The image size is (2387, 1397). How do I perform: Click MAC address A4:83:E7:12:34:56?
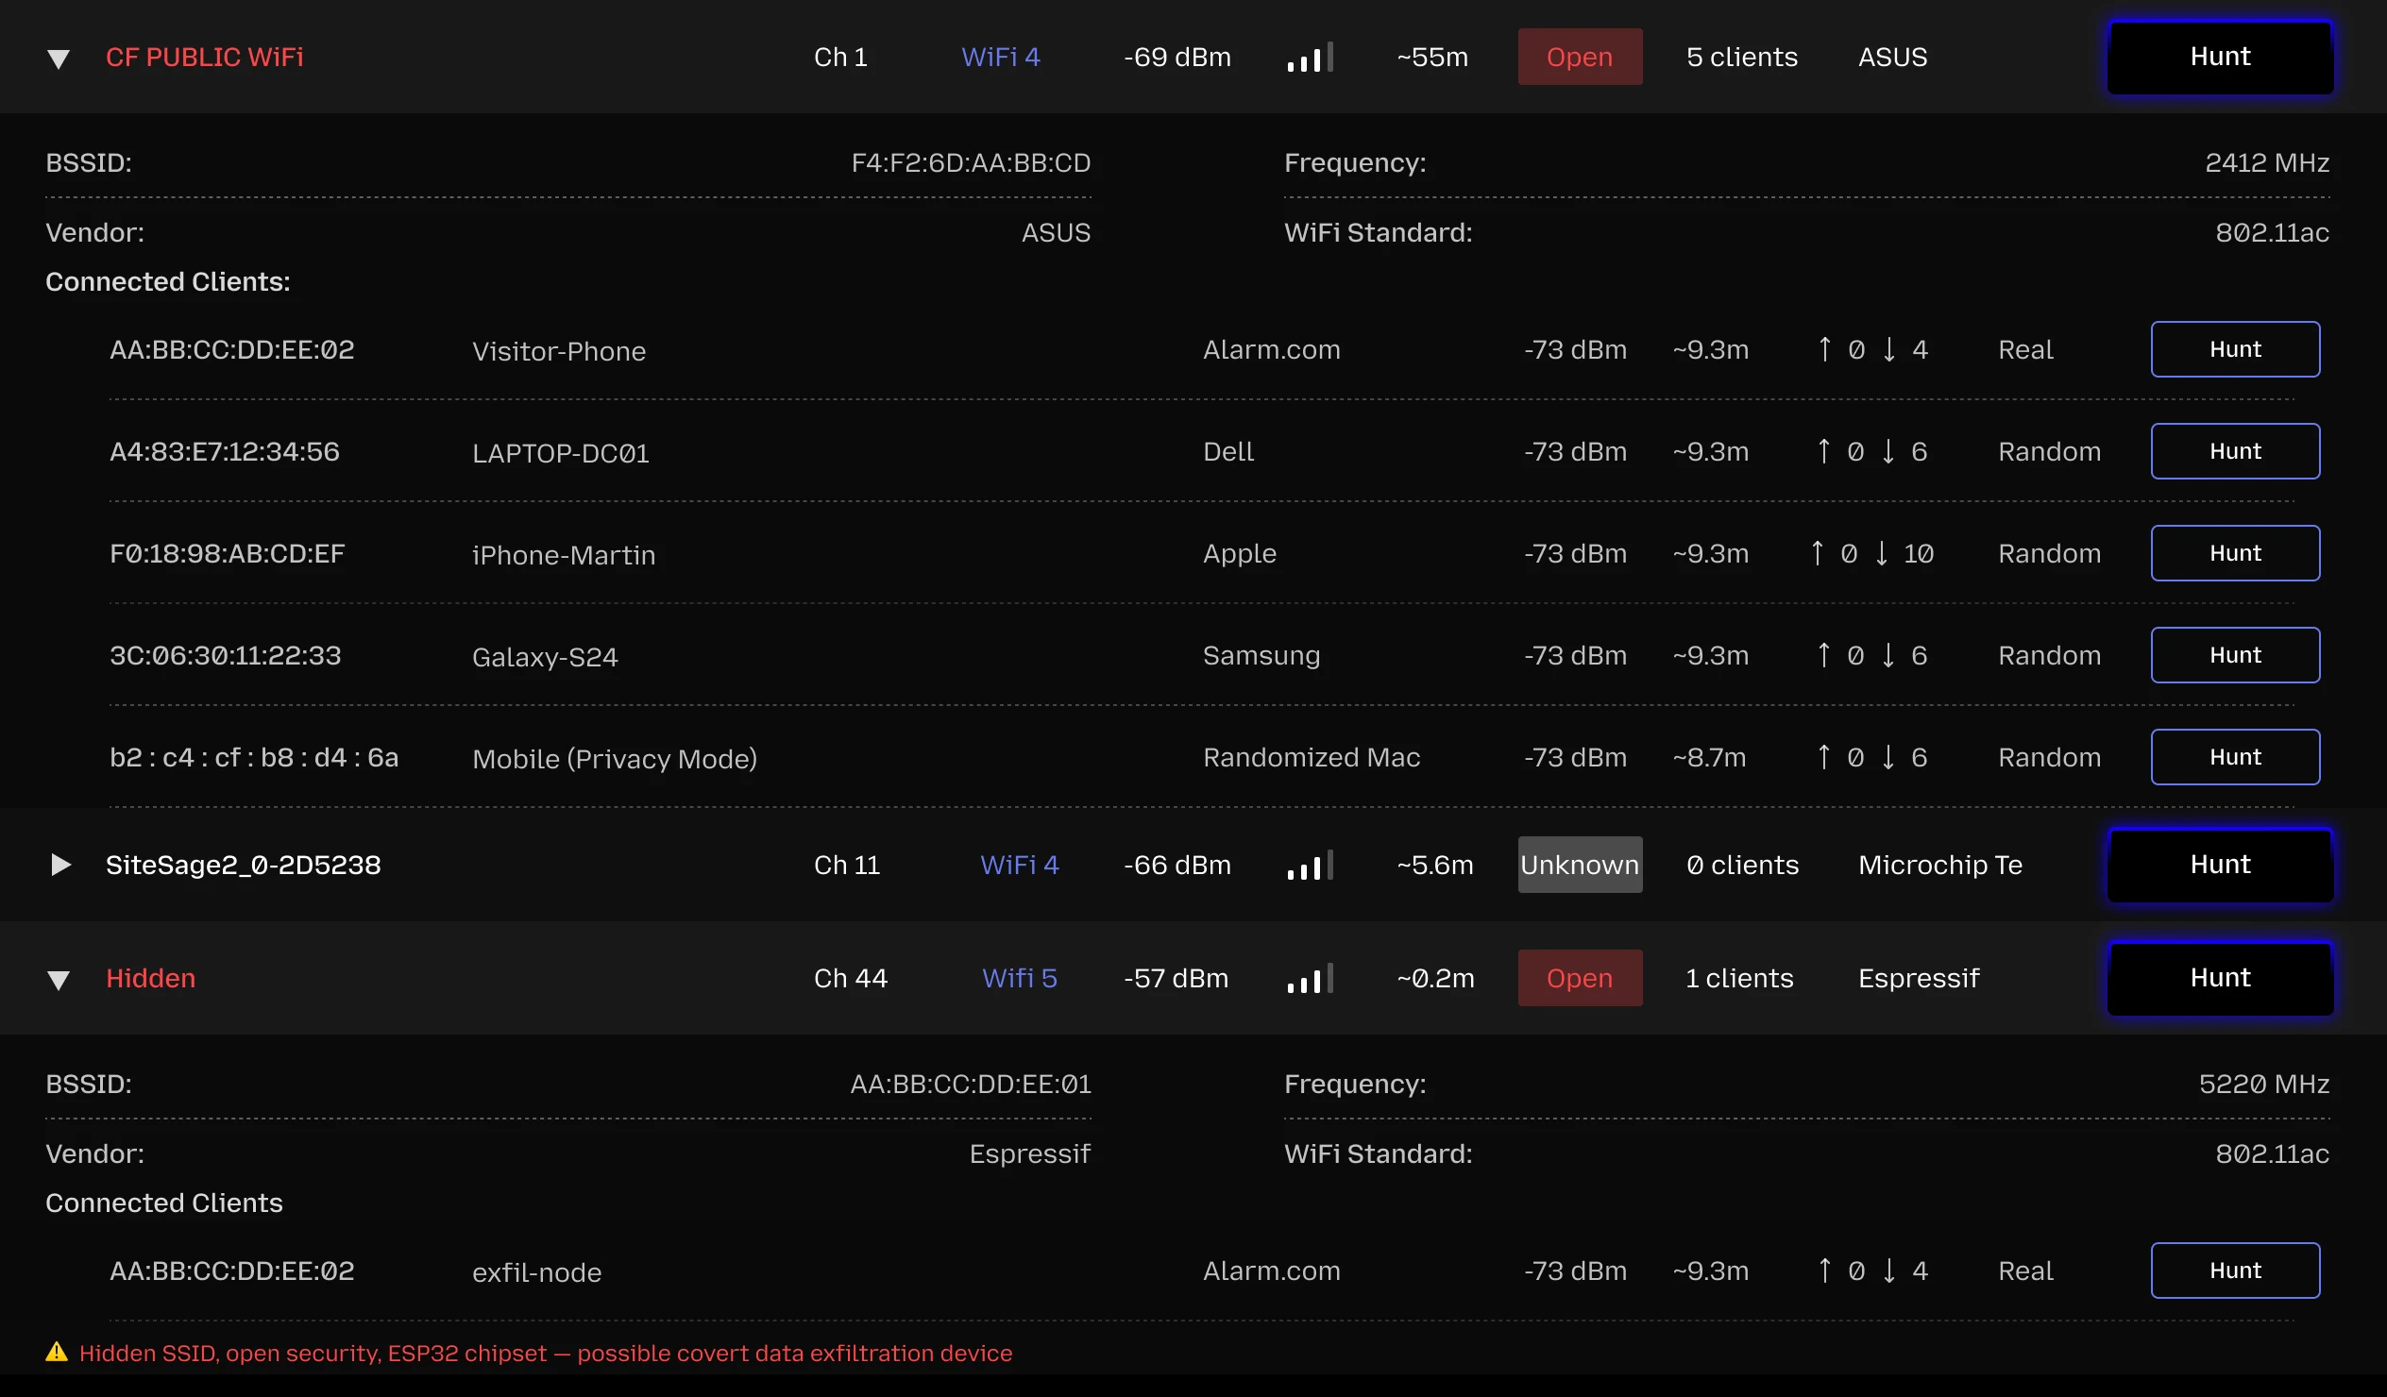tap(225, 451)
